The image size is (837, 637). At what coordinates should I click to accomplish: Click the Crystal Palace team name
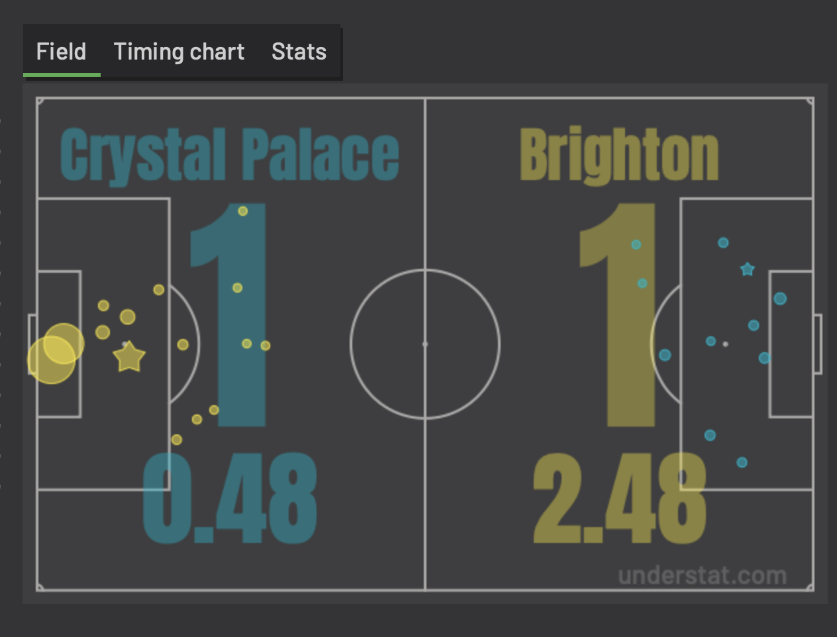229,156
